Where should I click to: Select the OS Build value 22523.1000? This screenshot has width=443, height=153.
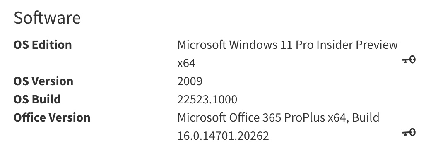[x=207, y=99]
